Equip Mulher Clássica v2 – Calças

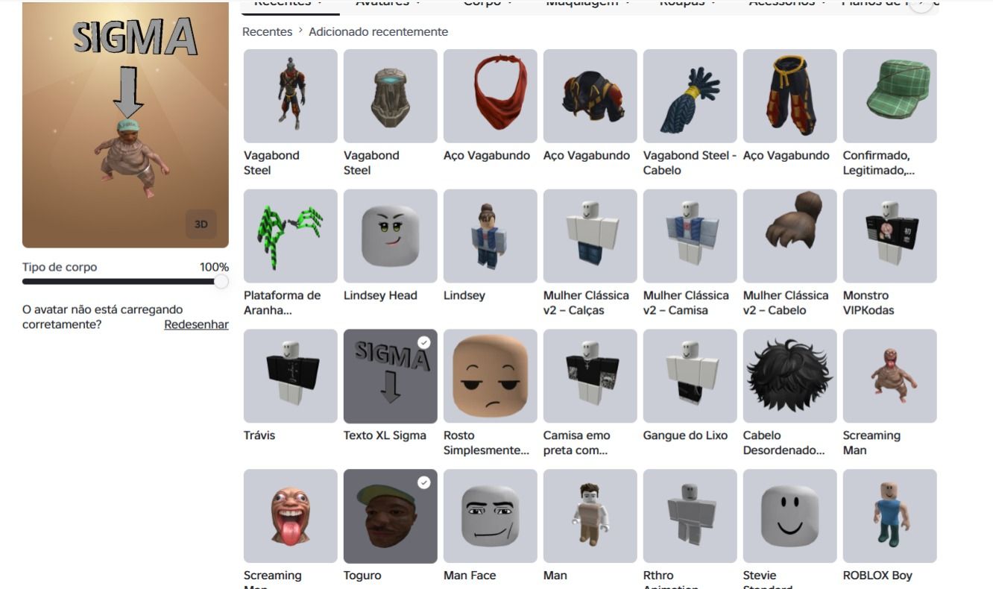coord(590,236)
